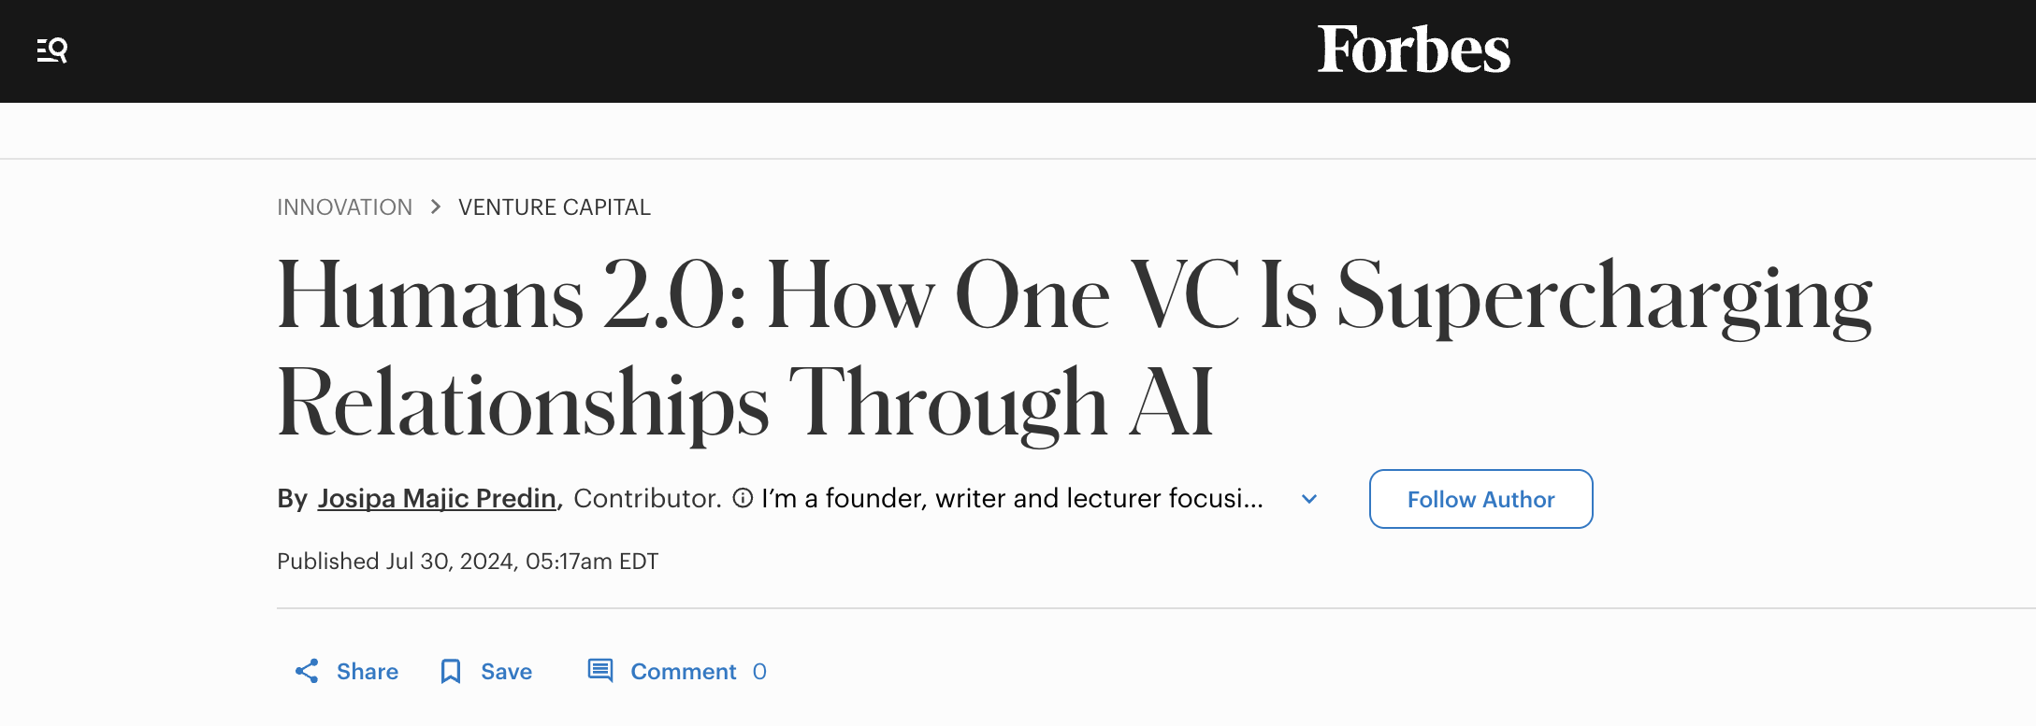This screenshot has width=2036, height=726.
Task: Click the comment count of 0
Action: tap(759, 672)
